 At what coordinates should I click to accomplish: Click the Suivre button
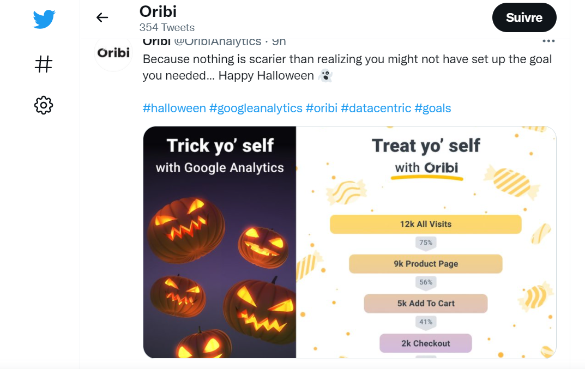coord(524,17)
